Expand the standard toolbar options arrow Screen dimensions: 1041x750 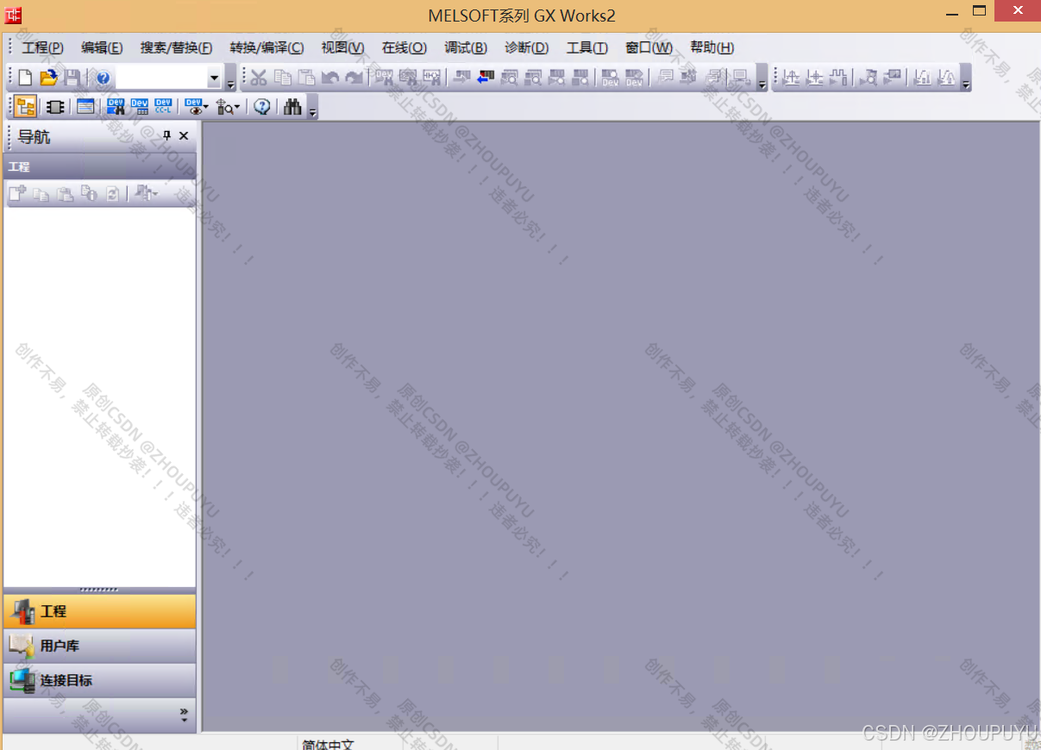231,83
